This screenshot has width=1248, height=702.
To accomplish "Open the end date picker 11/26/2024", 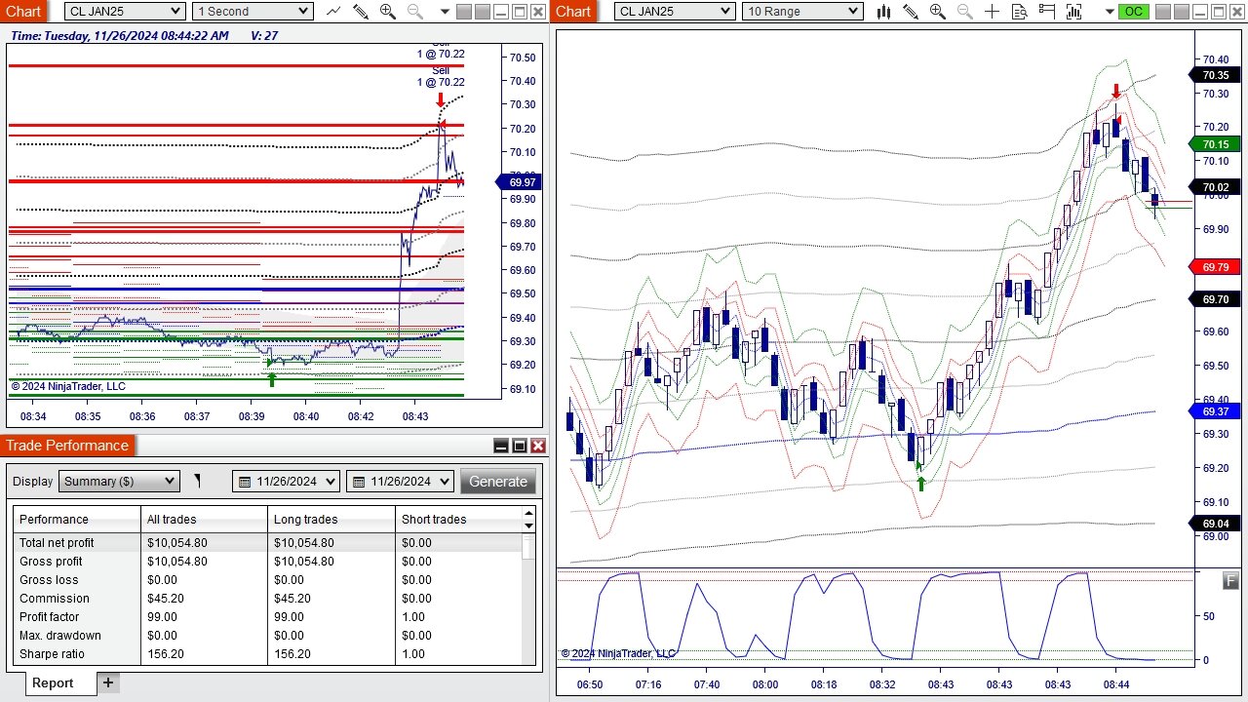I will 400,481.
